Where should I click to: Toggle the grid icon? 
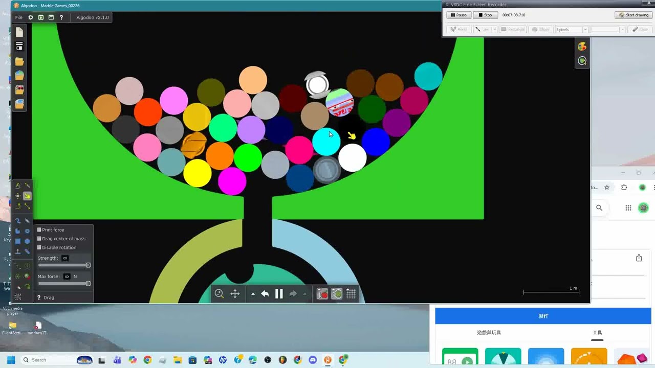pyautogui.click(x=351, y=294)
